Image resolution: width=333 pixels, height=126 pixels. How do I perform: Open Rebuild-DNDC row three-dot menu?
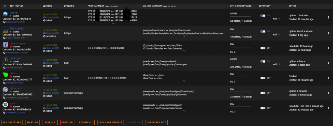(x=328, y=33)
